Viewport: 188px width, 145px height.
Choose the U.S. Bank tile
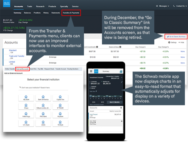(26, 123)
